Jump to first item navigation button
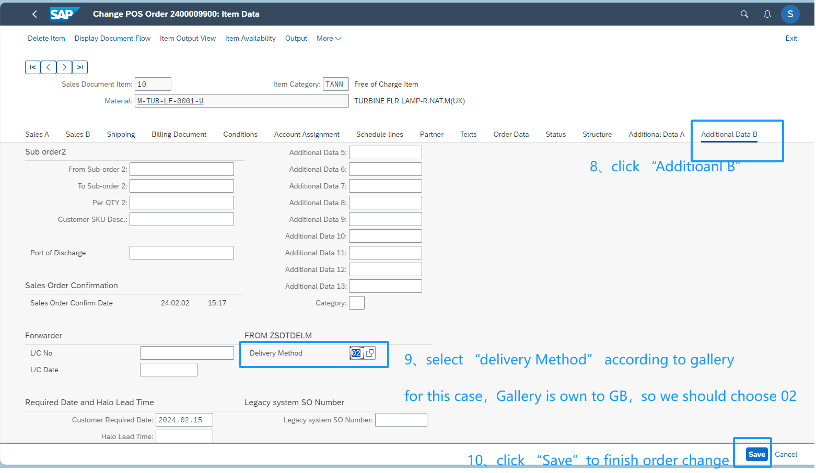The image size is (816, 473). click(x=33, y=67)
